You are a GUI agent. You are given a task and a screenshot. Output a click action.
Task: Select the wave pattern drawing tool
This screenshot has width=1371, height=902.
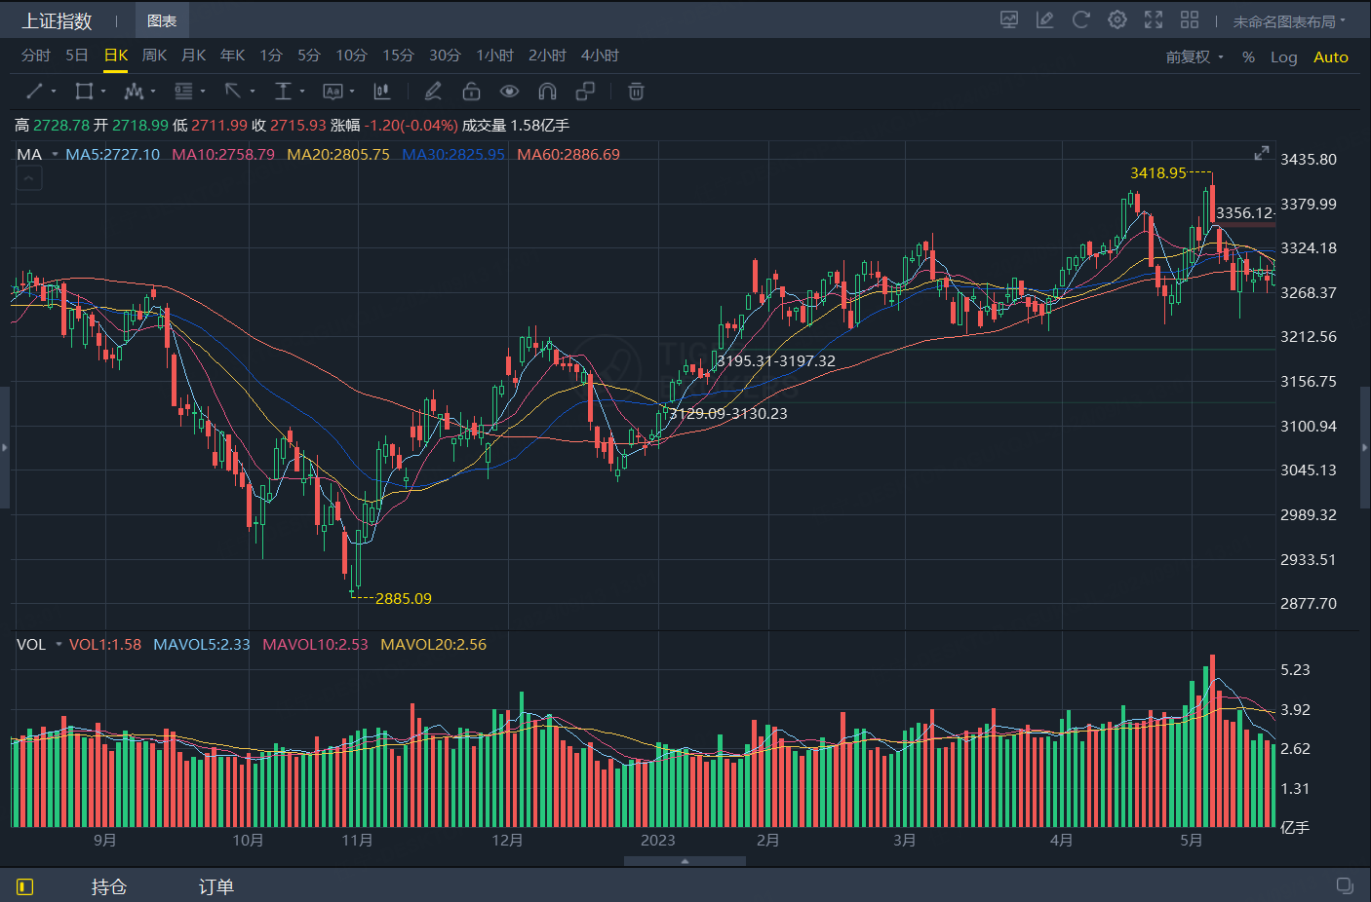pyautogui.click(x=134, y=92)
